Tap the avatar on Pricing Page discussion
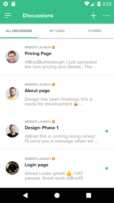114x203 pixels. point(12,57)
